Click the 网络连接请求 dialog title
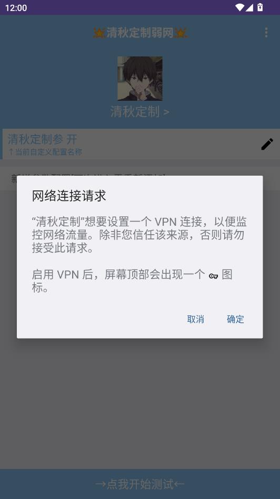The width and height of the screenshot is (280, 499). pos(69,196)
